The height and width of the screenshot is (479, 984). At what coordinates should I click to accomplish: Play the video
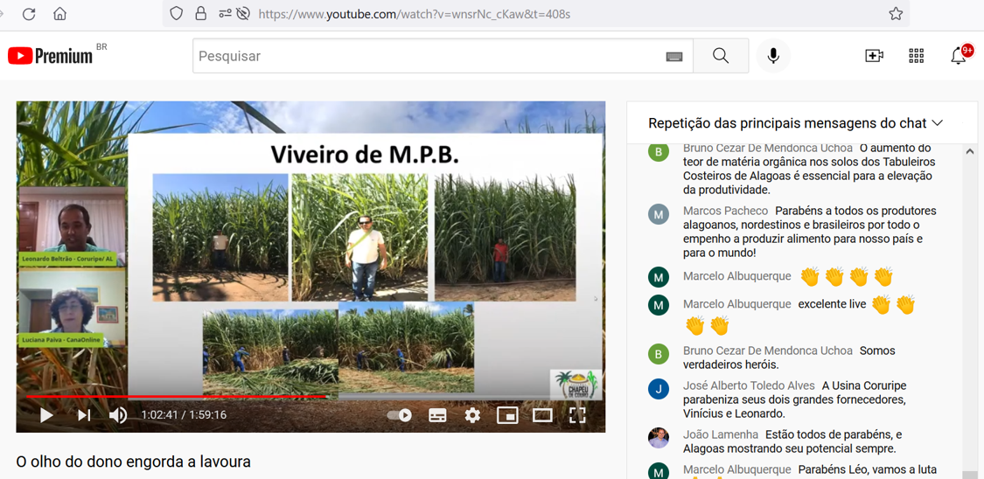[46, 415]
